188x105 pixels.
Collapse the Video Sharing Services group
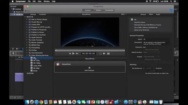[27, 55]
